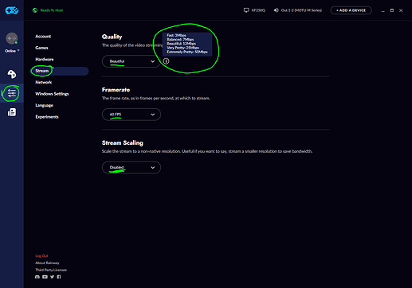The image size is (412, 288).
Task: Open the settings sliders sidebar icon
Action: (x=12, y=93)
